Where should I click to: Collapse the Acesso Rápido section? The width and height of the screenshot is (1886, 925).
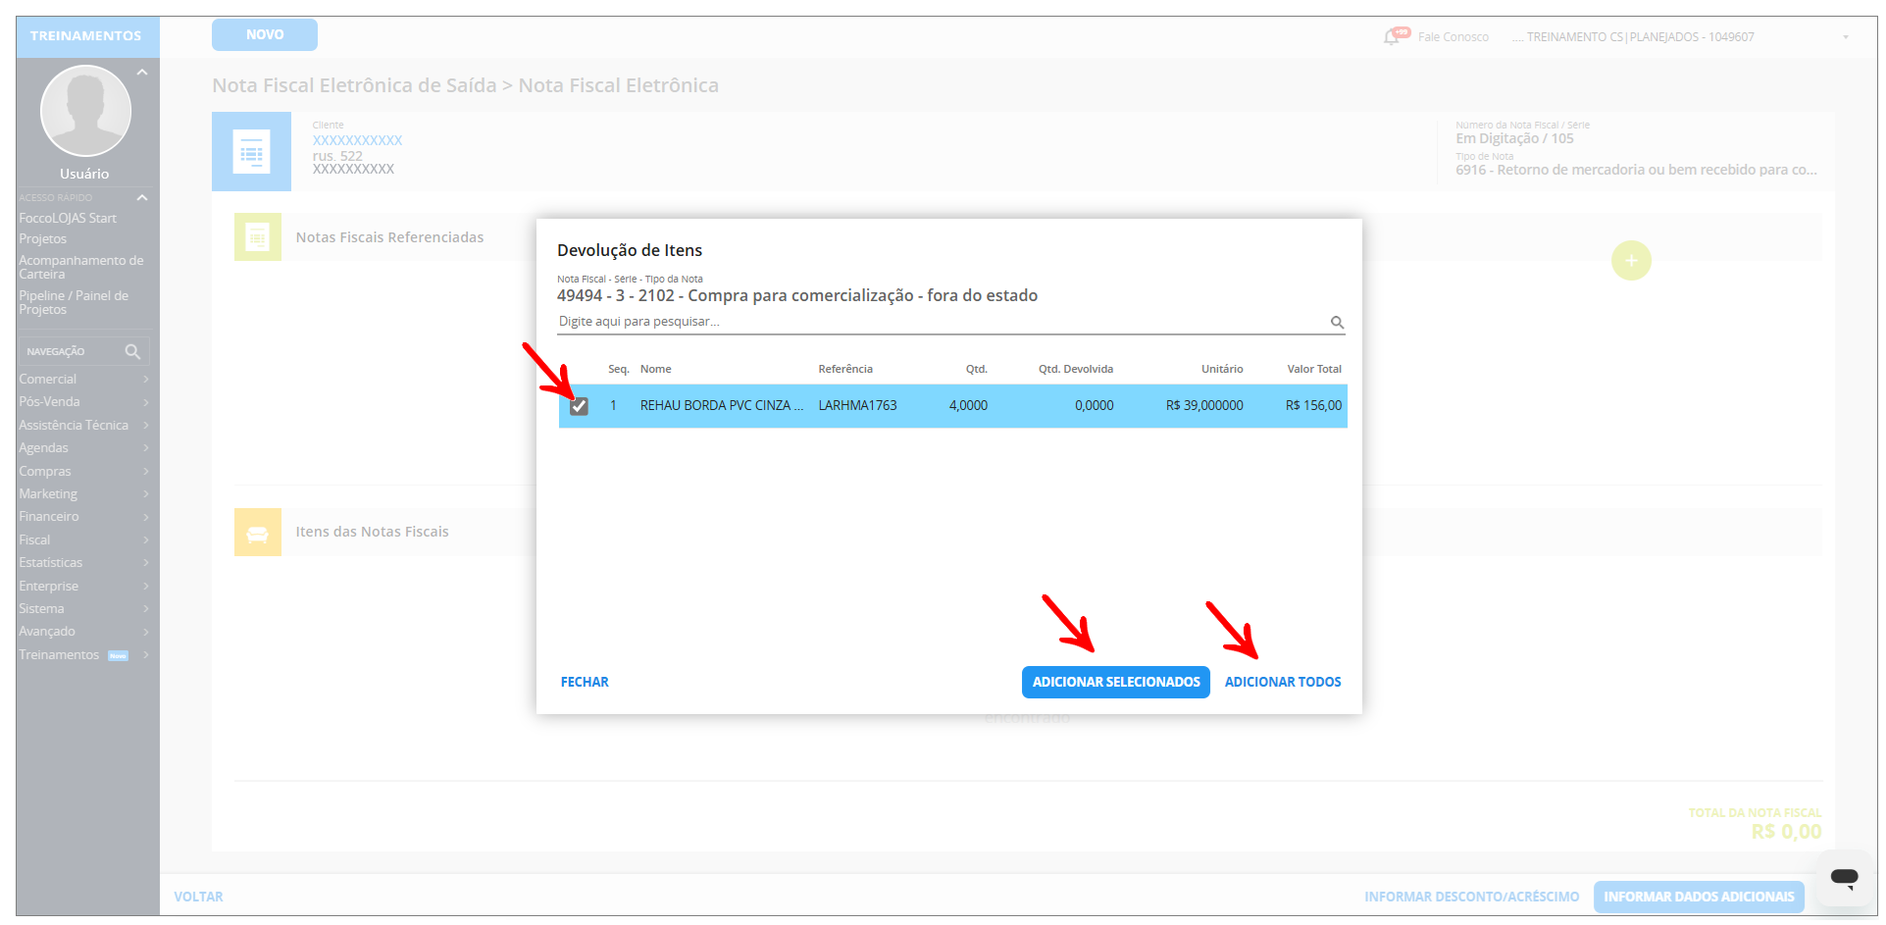coord(142,197)
